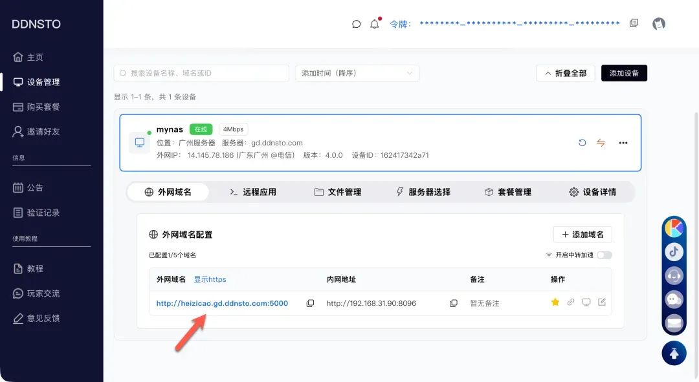The height and width of the screenshot is (382, 699).
Task: Click the orange switch arrows icon for mynas
Action: click(x=601, y=143)
